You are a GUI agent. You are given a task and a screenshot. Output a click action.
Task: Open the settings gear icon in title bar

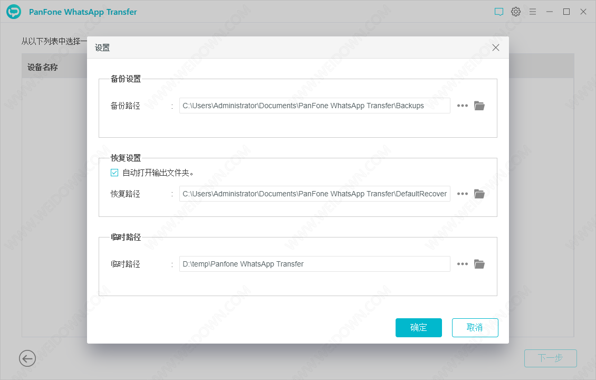point(516,12)
